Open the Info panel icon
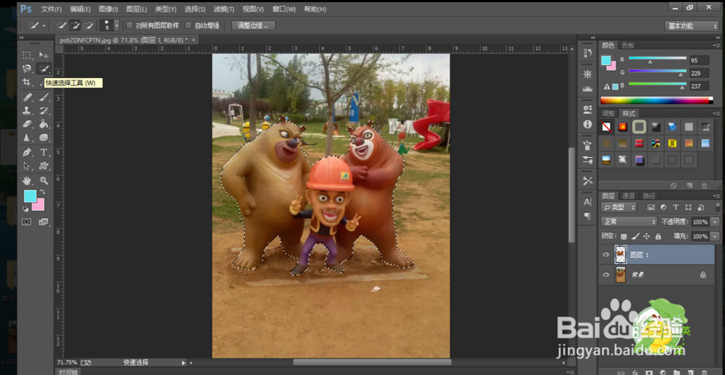Viewport: 725px width, 375px height. [x=588, y=125]
